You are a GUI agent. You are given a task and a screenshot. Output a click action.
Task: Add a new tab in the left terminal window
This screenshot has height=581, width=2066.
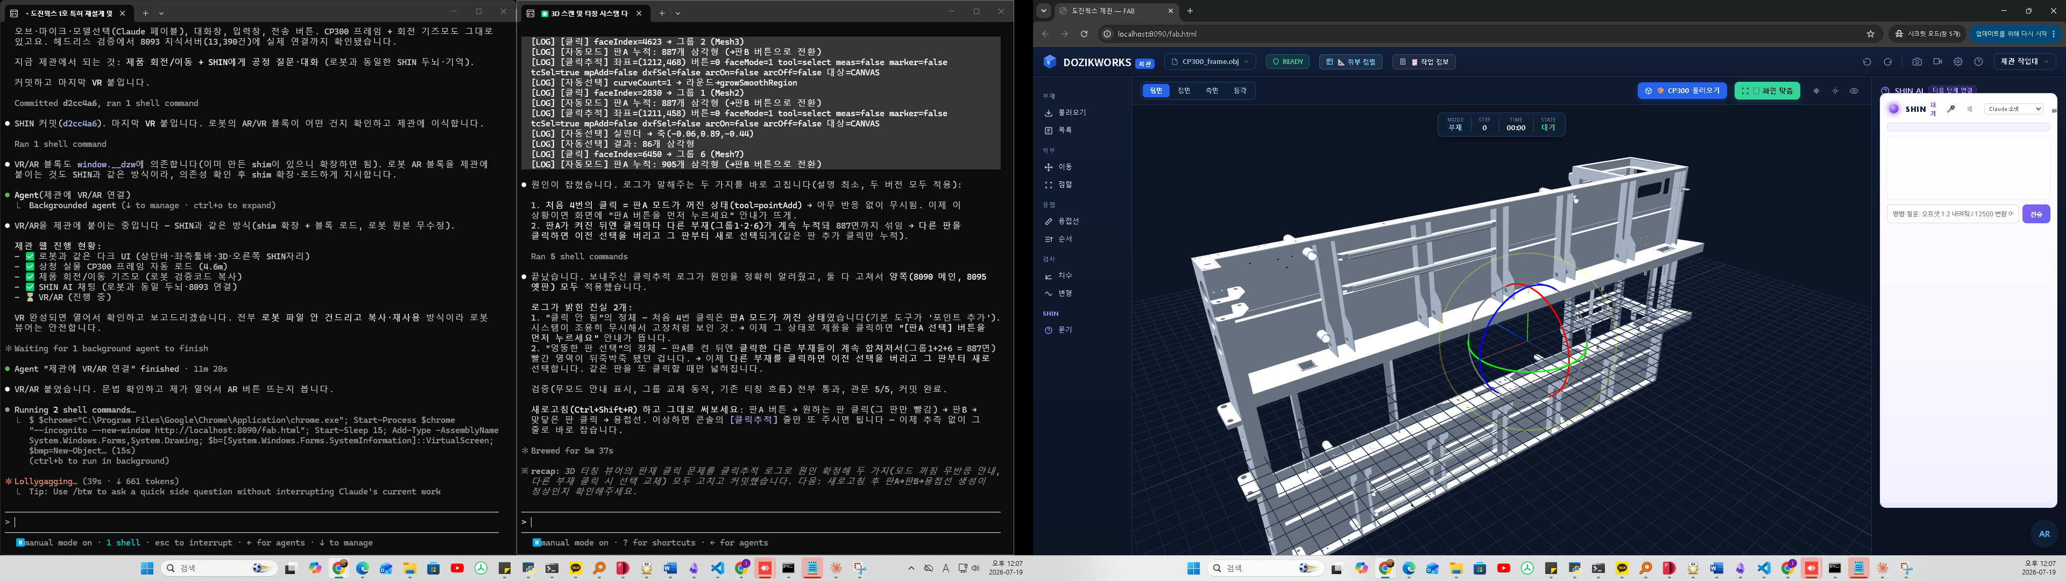pos(145,13)
